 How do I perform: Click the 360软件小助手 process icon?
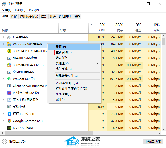pyautogui.click(x=9, y=65)
